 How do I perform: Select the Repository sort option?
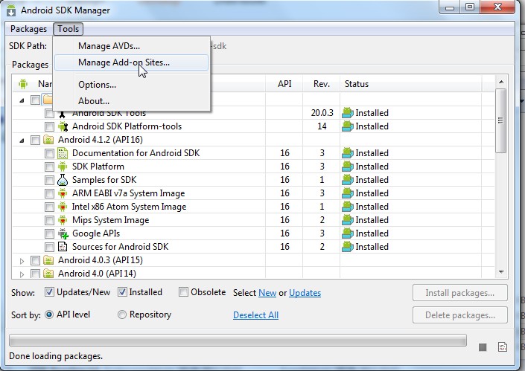pos(122,314)
